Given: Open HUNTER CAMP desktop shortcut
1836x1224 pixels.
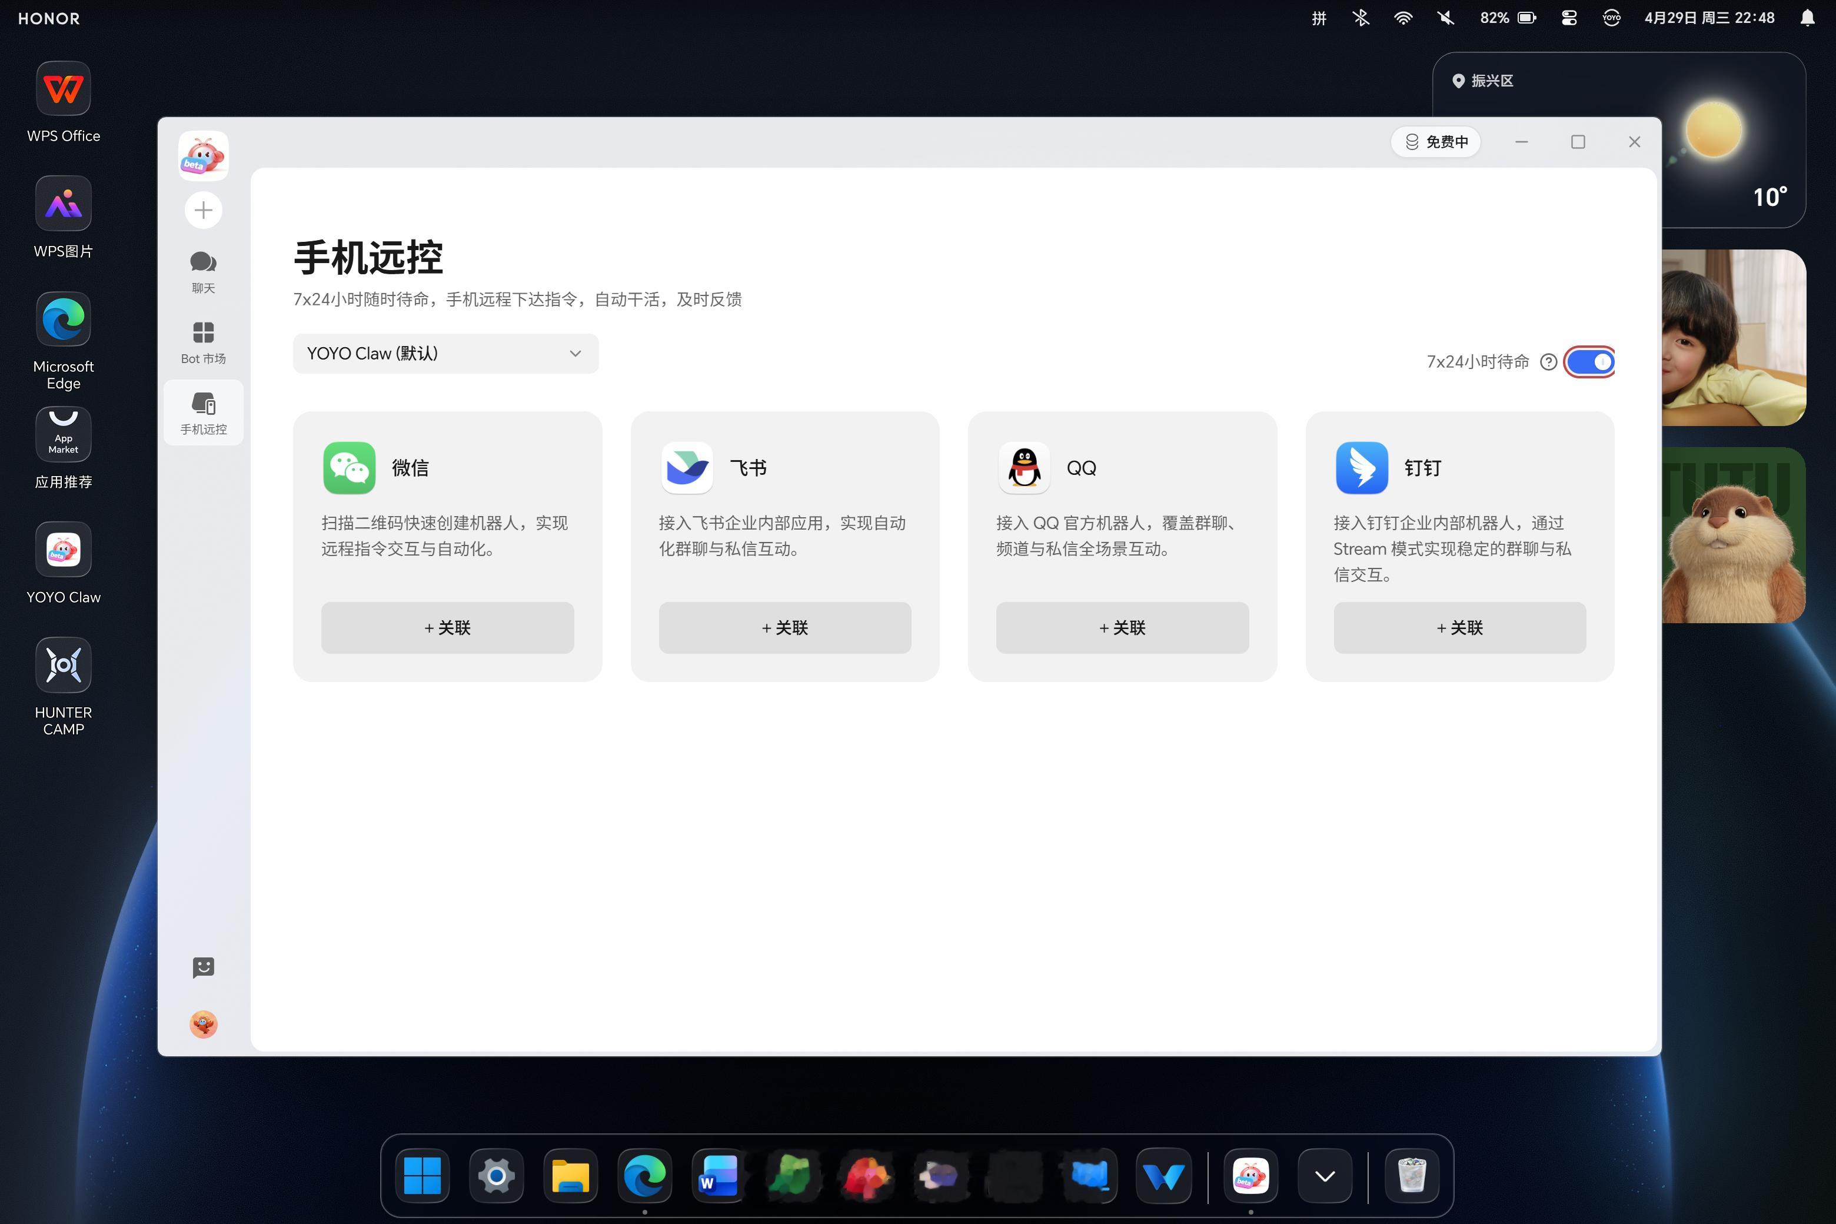Looking at the screenshot, I should click(x=63, y=687).
